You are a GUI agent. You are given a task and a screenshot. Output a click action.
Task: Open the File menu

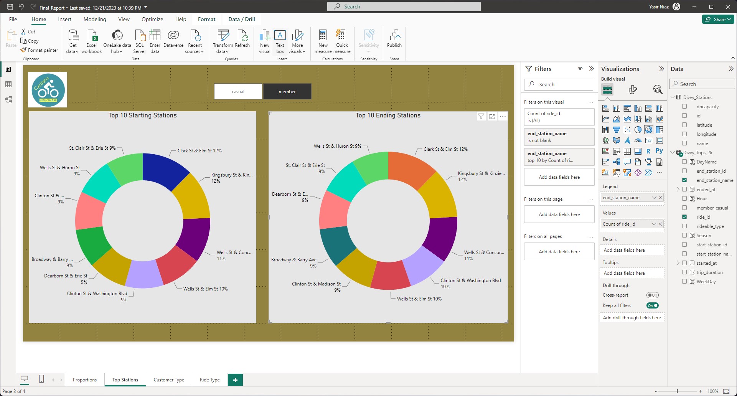tap(13, 19)
